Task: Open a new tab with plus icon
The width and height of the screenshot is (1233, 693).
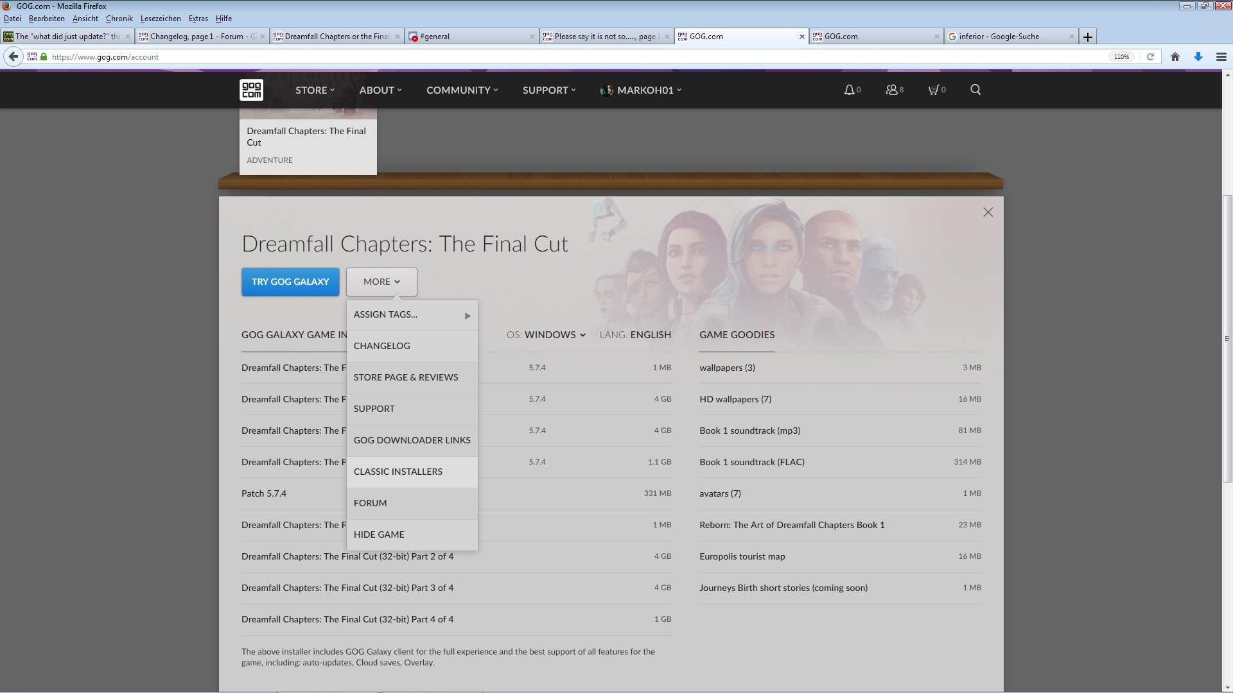Action: [x=1087, y=37]
